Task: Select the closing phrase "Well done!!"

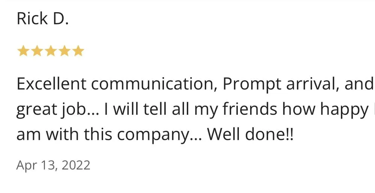Action: click(x=251, y=135)
